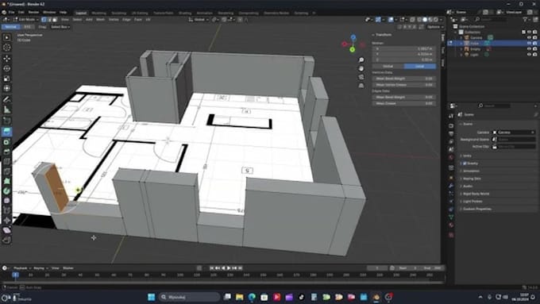Screen dimensions: 540x304
Task: Open the Playback menu in the timeline
Action: point(21,268)
